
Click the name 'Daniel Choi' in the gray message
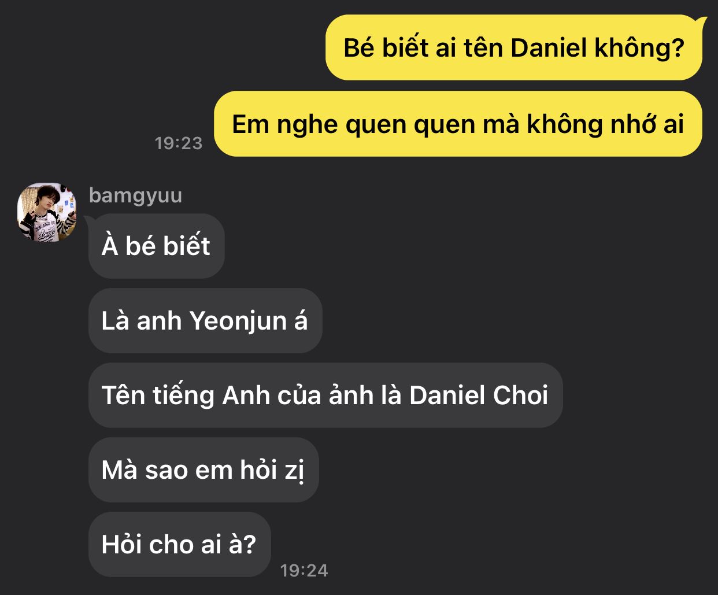click(479, 396)
